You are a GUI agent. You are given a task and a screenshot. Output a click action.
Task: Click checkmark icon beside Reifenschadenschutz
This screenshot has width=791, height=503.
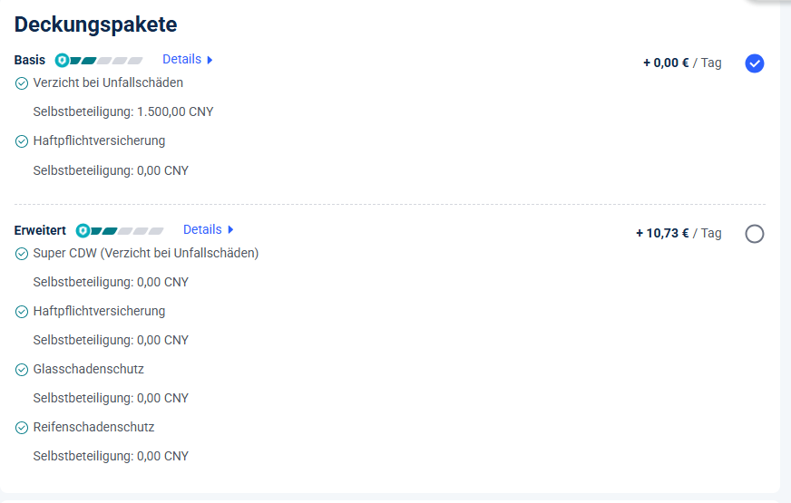click(22, 428)
